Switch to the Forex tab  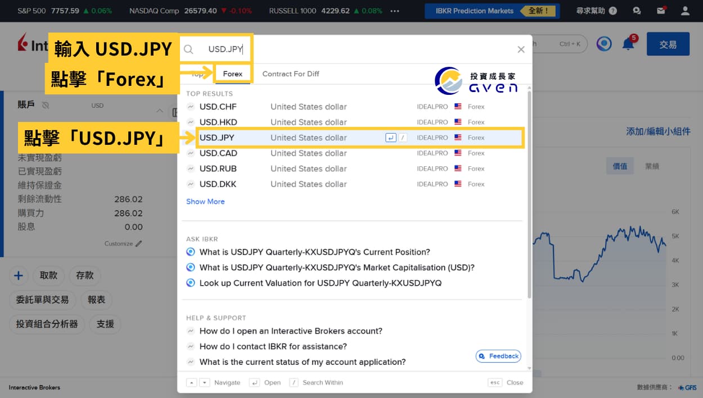pos(233,74)
